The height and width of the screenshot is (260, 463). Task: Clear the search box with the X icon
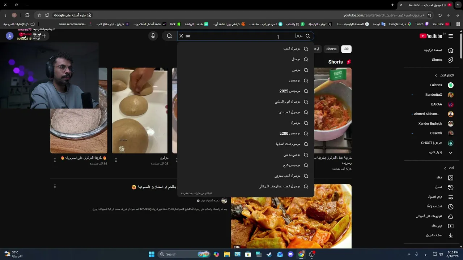click(181, 36)
